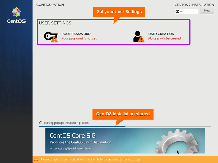Click the CentOS logo in the sidebar
The image size is (218, 163).
(x=16, y=15)
